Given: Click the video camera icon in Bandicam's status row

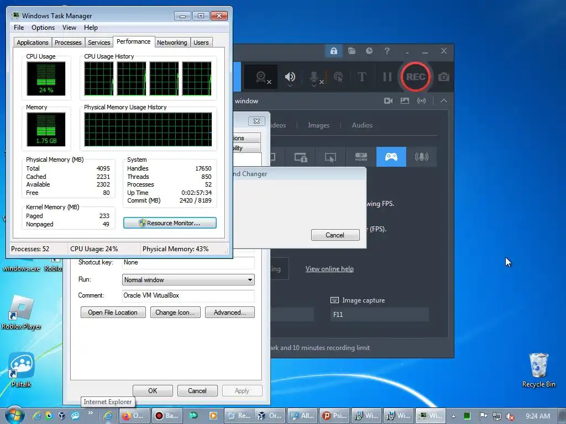Looking at the screenshot, I should [388, 101].
